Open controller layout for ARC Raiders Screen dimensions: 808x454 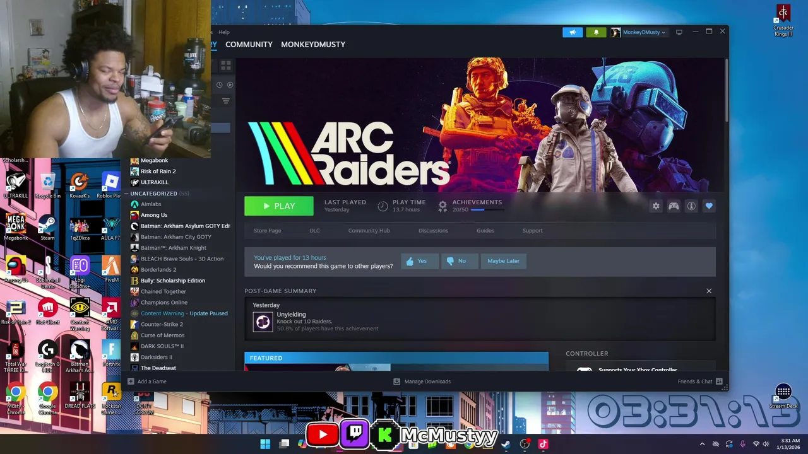(674, 206)
